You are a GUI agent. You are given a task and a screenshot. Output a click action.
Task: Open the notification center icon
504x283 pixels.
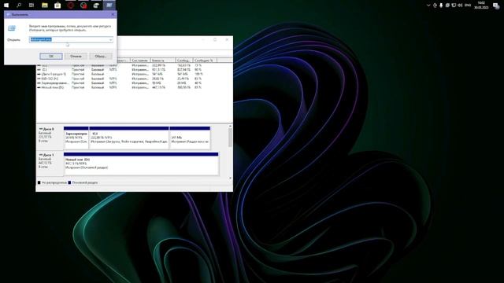pyautogui.click(x=496, y=6)
